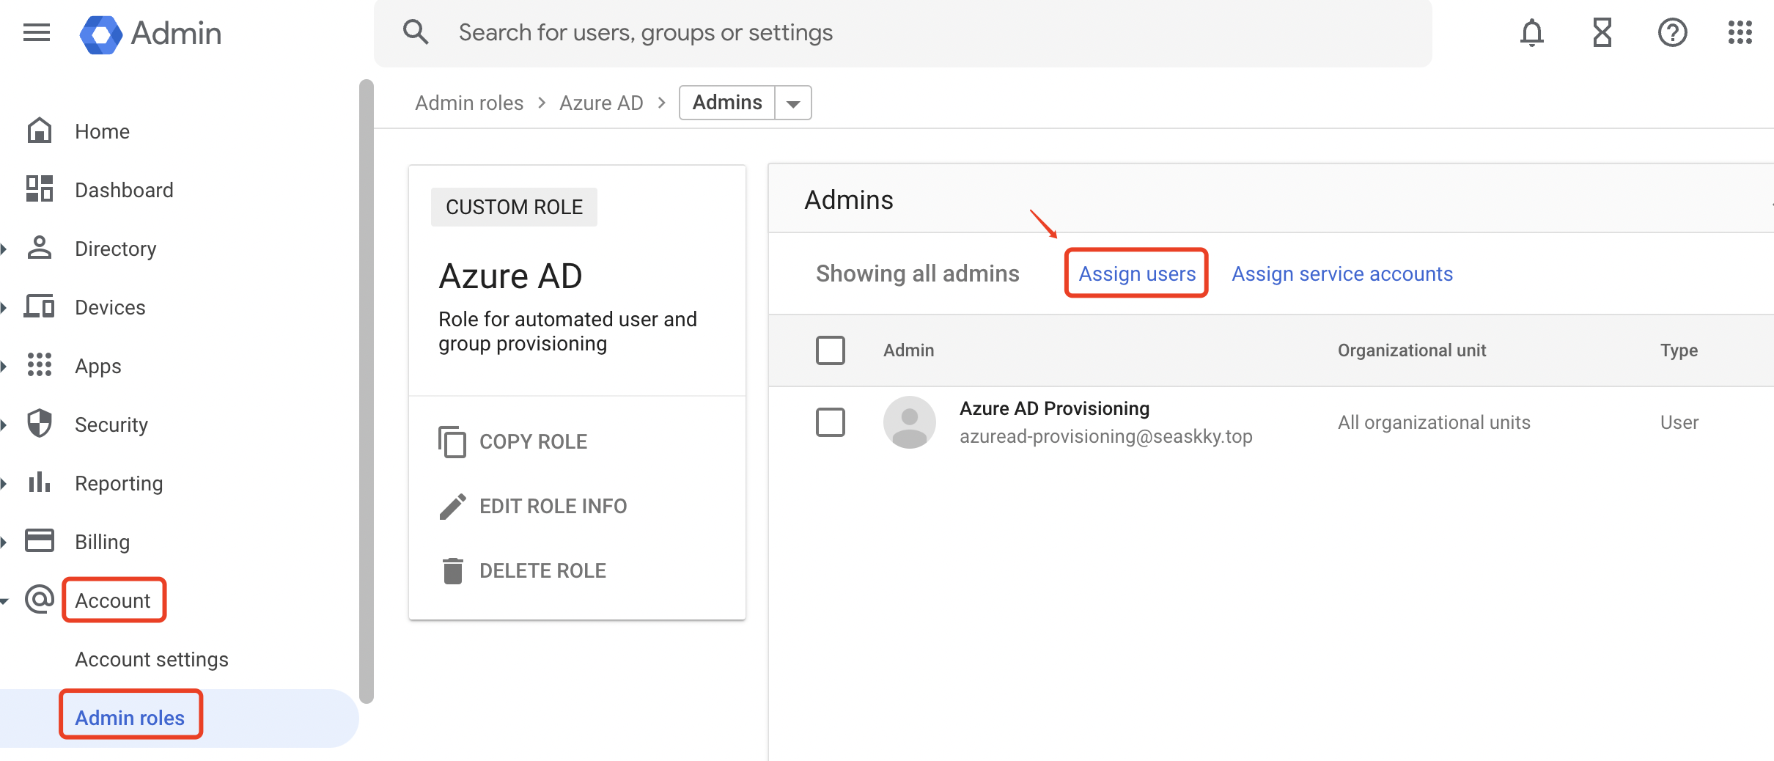Click Assign users link
Viewport: 1774px width, 761px height.
[x=1137, y=273]
